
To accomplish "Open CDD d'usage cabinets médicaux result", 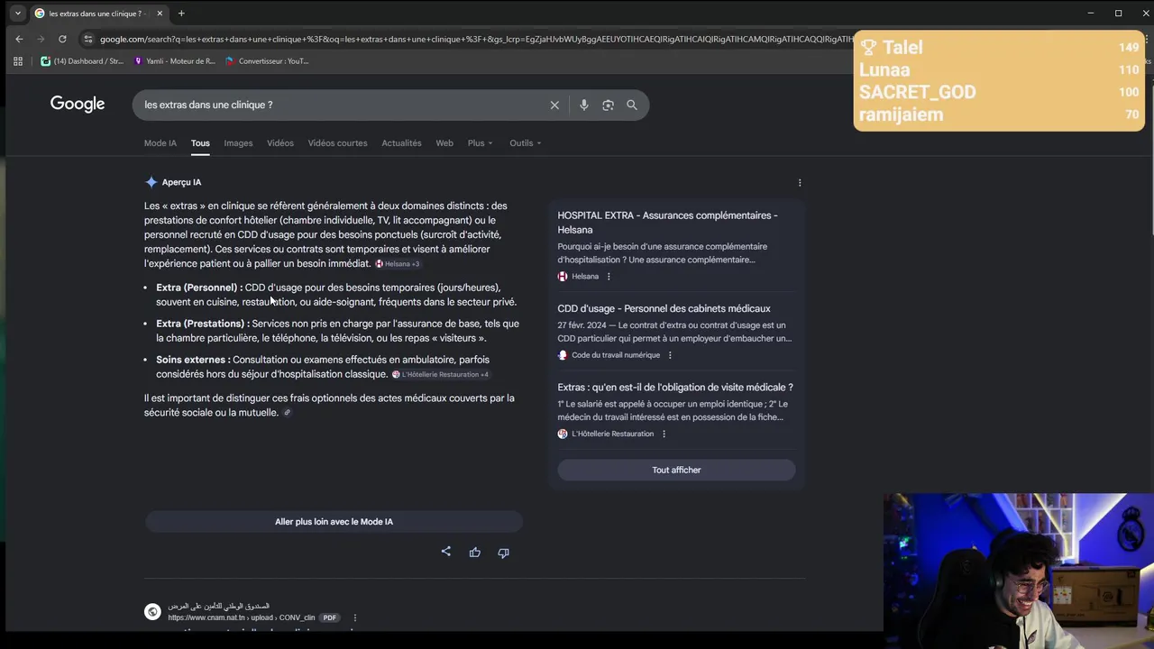I will click(664, 308).
